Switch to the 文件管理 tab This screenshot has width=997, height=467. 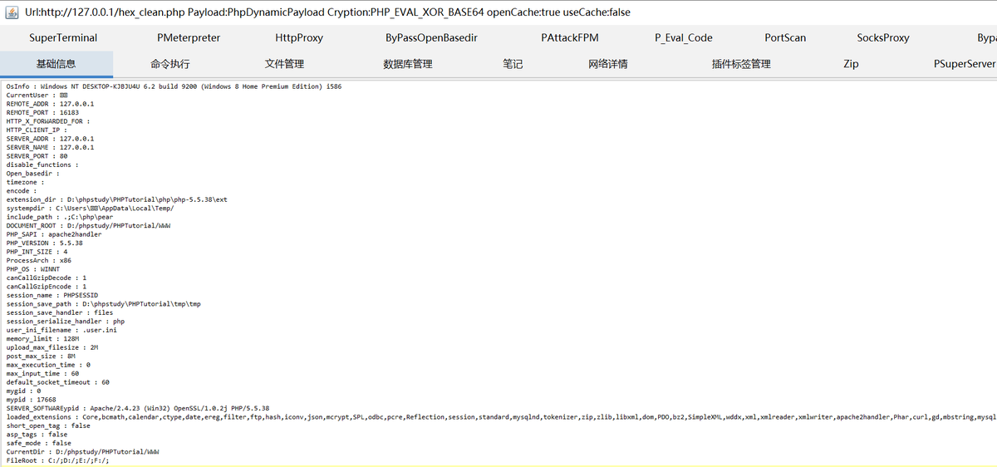tap(284, 64)
